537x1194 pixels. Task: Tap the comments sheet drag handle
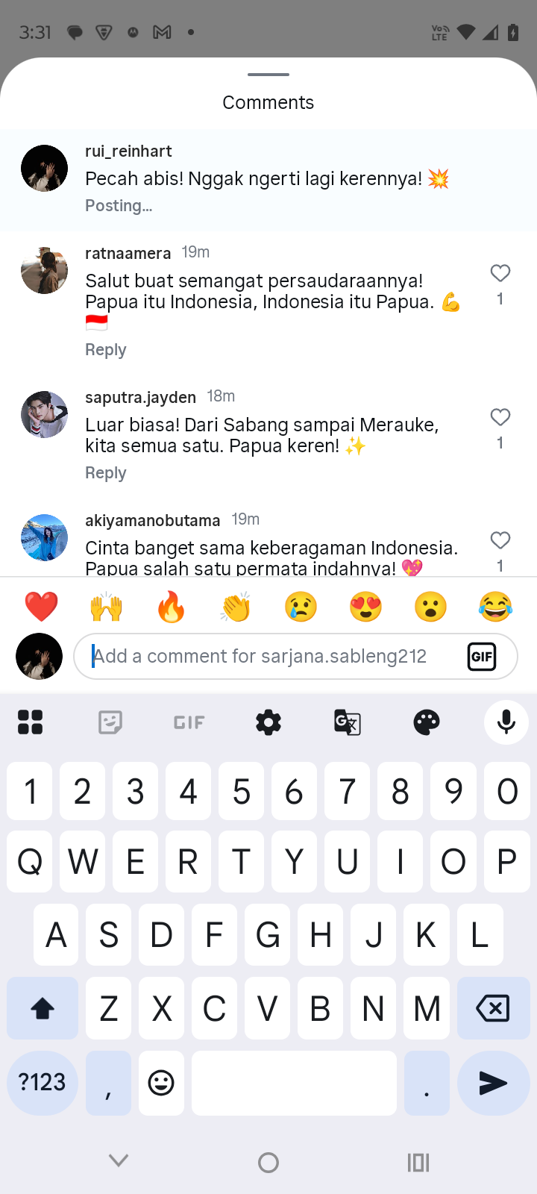pyautogui.click(x=268, y=75)
